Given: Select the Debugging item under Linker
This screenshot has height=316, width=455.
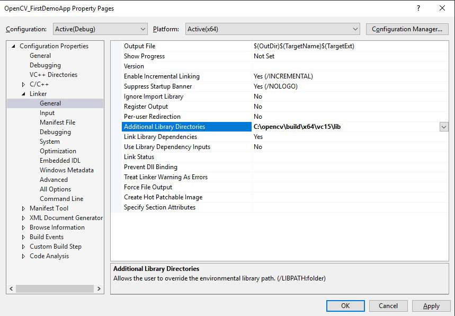Looking at the screenshot, I should 55,132.
